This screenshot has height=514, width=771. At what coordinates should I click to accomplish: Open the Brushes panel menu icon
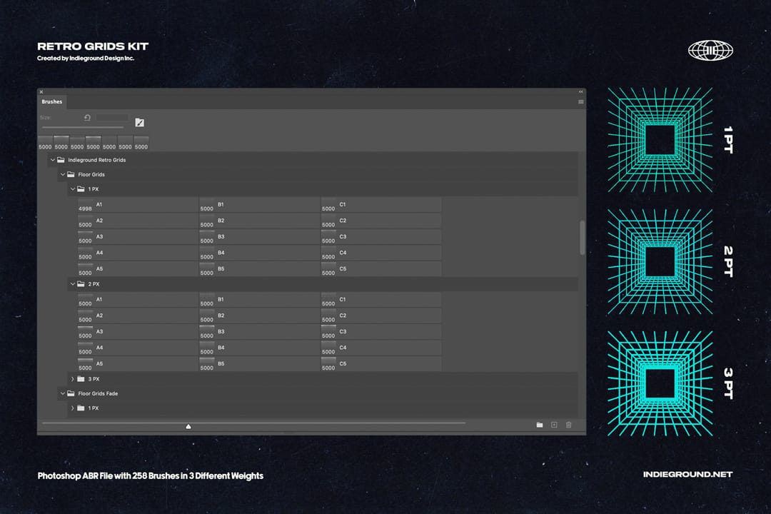coord(580,102)
